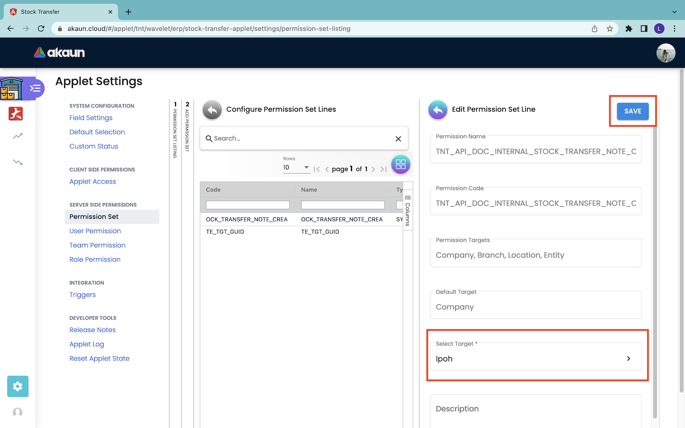Expand the Select Target field showing Ipoh
The width and height of the screenshot is (685, 428).
tap(536, 359)
